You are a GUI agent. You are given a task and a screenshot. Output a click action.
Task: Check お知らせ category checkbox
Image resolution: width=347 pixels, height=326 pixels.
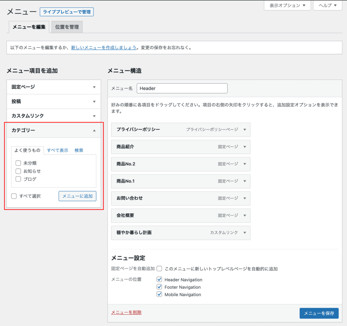[x=18, y=171]
